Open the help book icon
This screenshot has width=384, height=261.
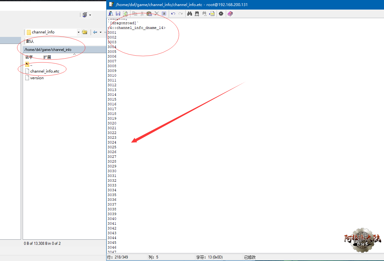click(230, 14)
